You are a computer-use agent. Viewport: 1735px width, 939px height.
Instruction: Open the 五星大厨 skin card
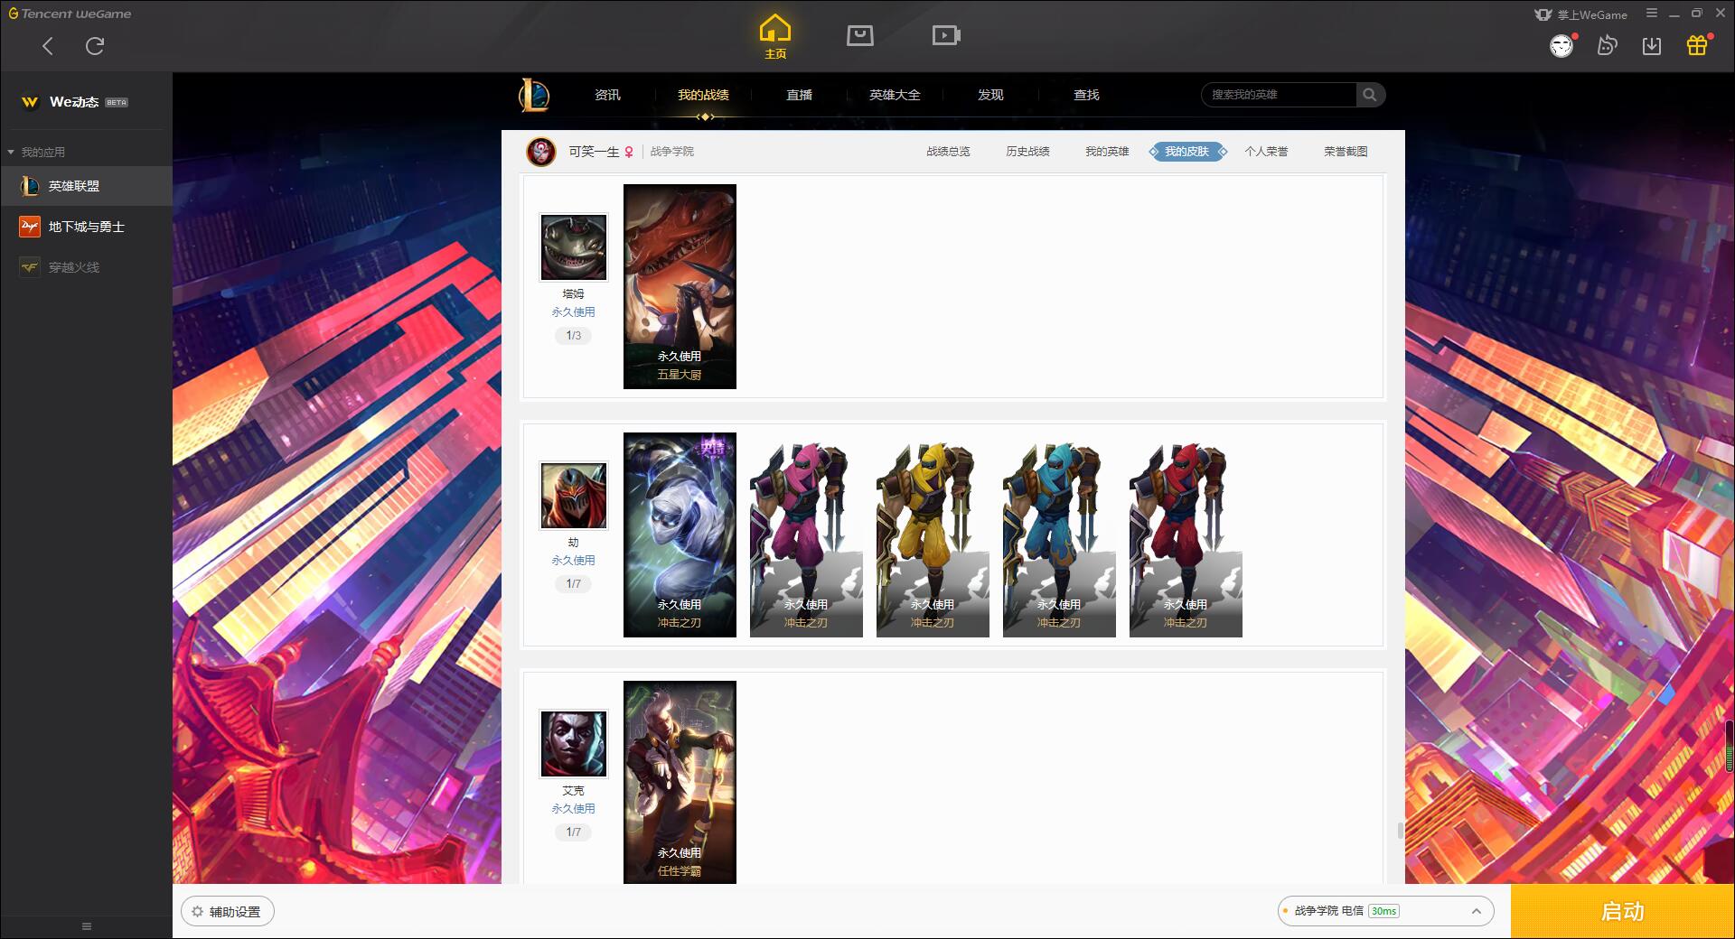coord(680,286)
